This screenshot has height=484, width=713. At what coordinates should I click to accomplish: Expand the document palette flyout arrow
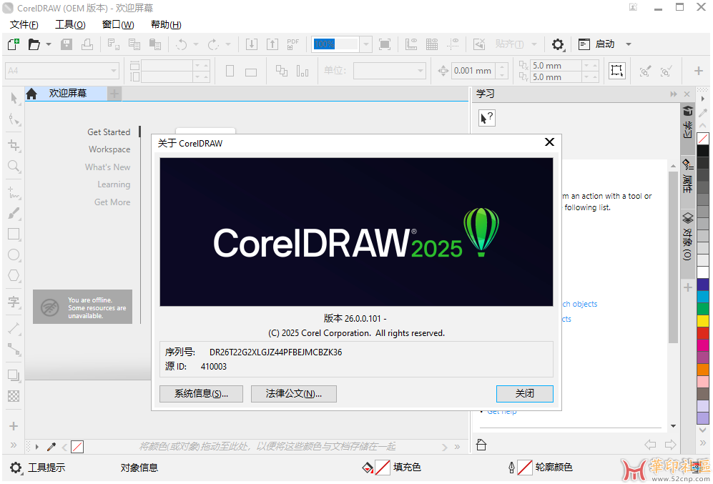click(x=37, y=447)
